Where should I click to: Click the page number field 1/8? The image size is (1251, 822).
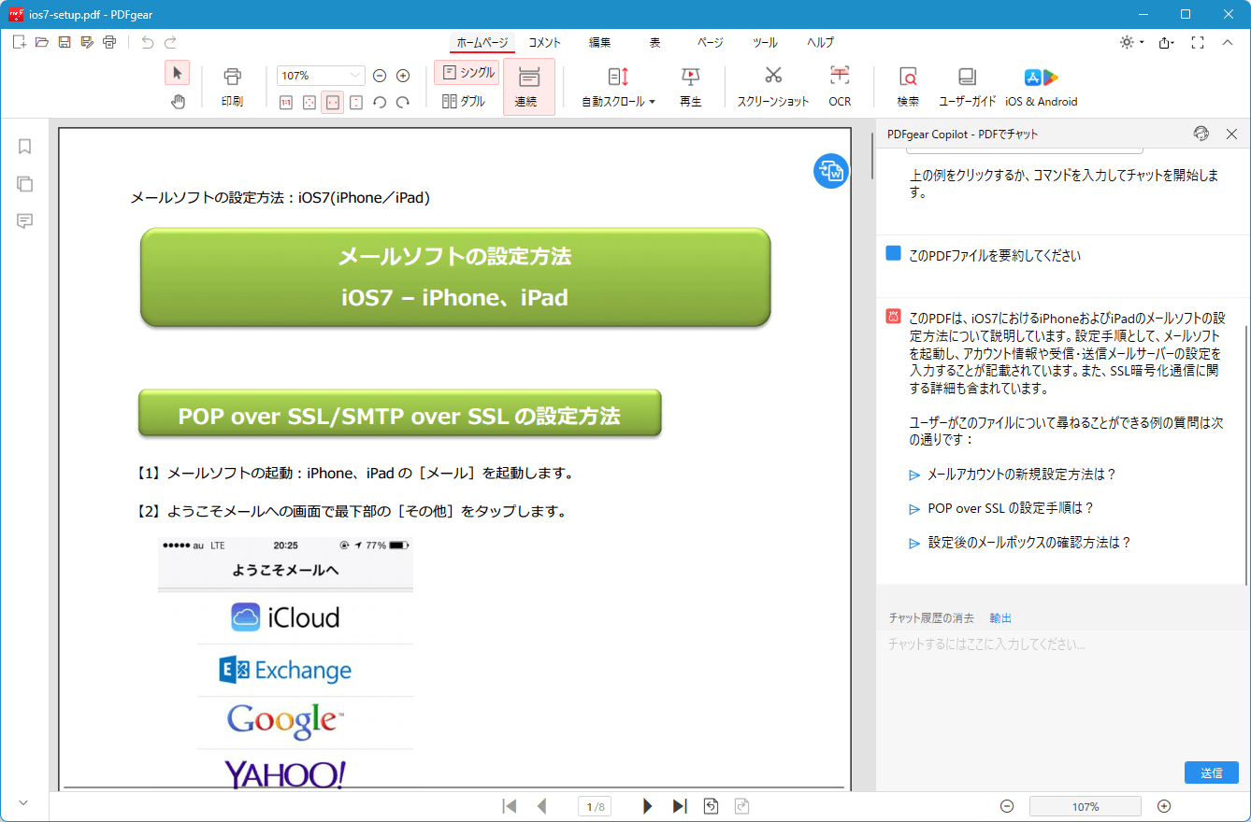coord(595,806)
